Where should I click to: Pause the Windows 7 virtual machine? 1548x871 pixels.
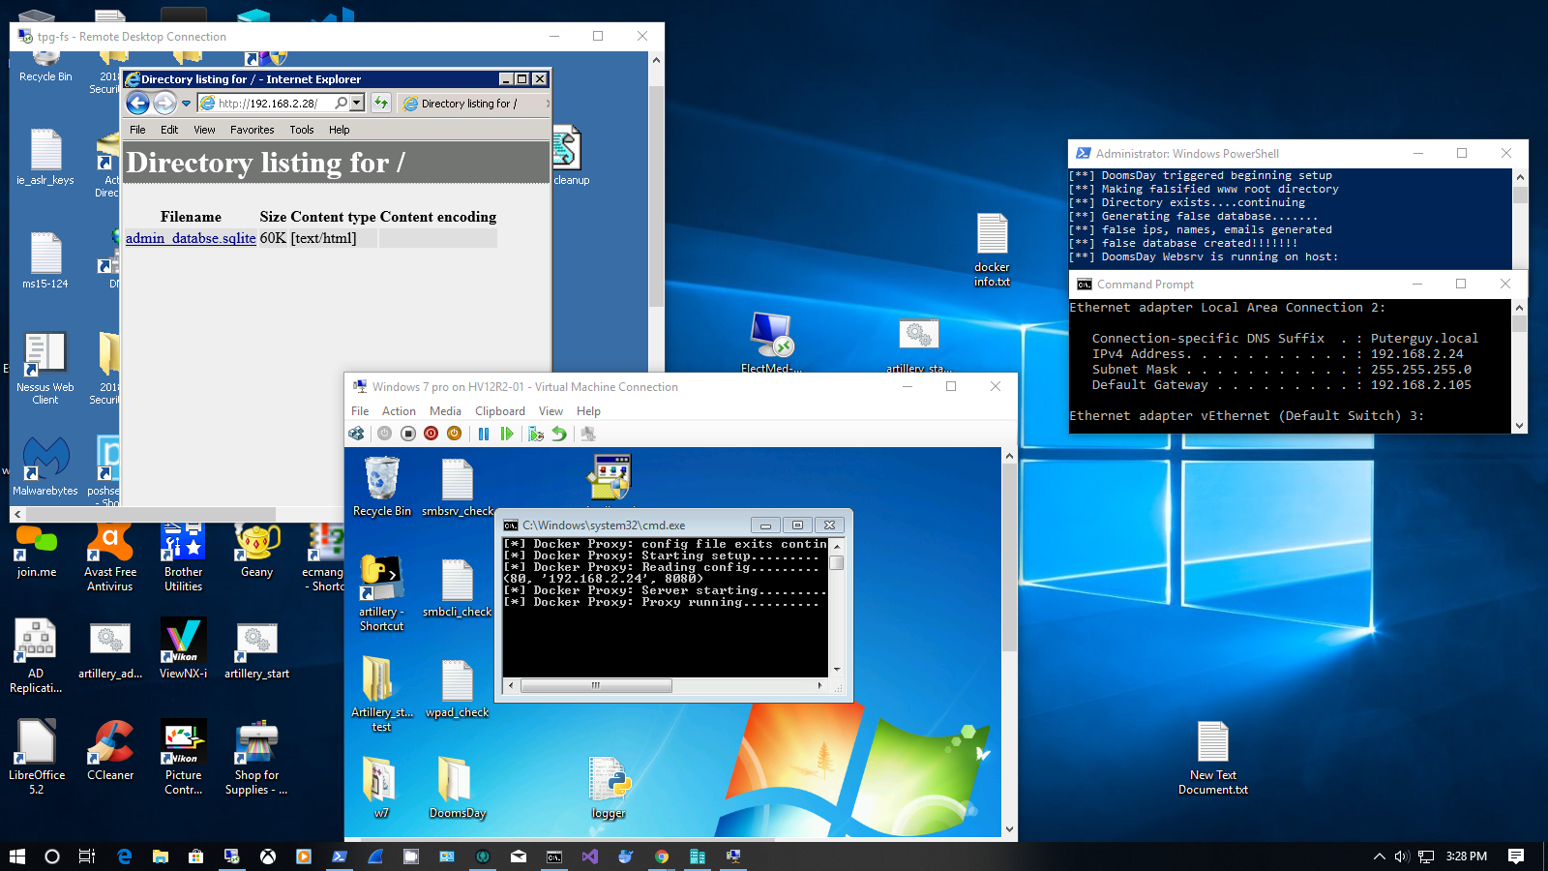click(484, 434)
